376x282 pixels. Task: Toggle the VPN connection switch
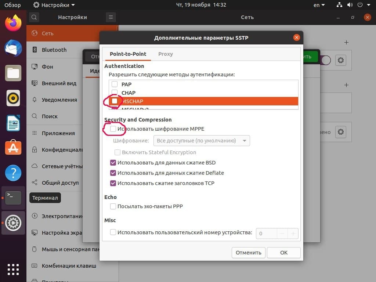326,60
